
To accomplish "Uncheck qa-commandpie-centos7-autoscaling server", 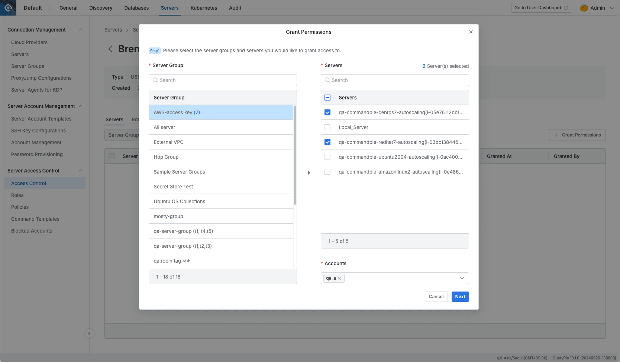I will click(x=327, y=112).
